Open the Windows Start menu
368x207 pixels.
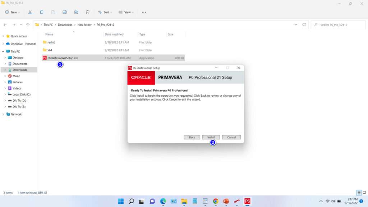[x=121, y=201]
